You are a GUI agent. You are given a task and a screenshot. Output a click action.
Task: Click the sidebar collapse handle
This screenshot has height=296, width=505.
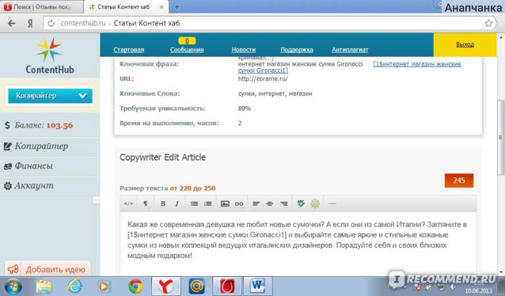click(97, 200)
